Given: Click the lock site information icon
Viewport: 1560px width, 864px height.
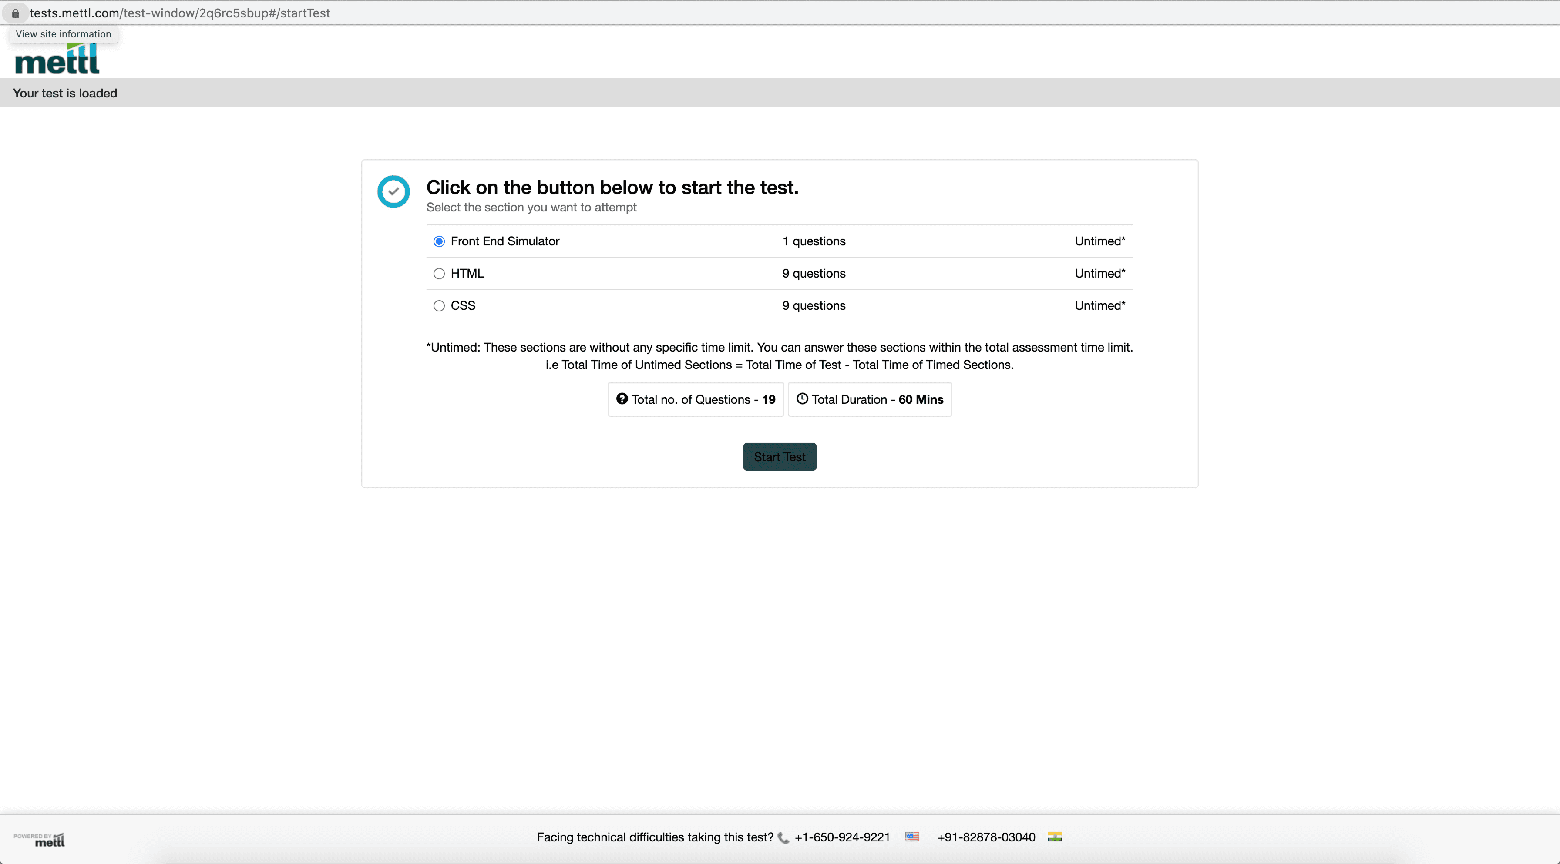Looking at the screenshot, I should [x=16, y=13].
